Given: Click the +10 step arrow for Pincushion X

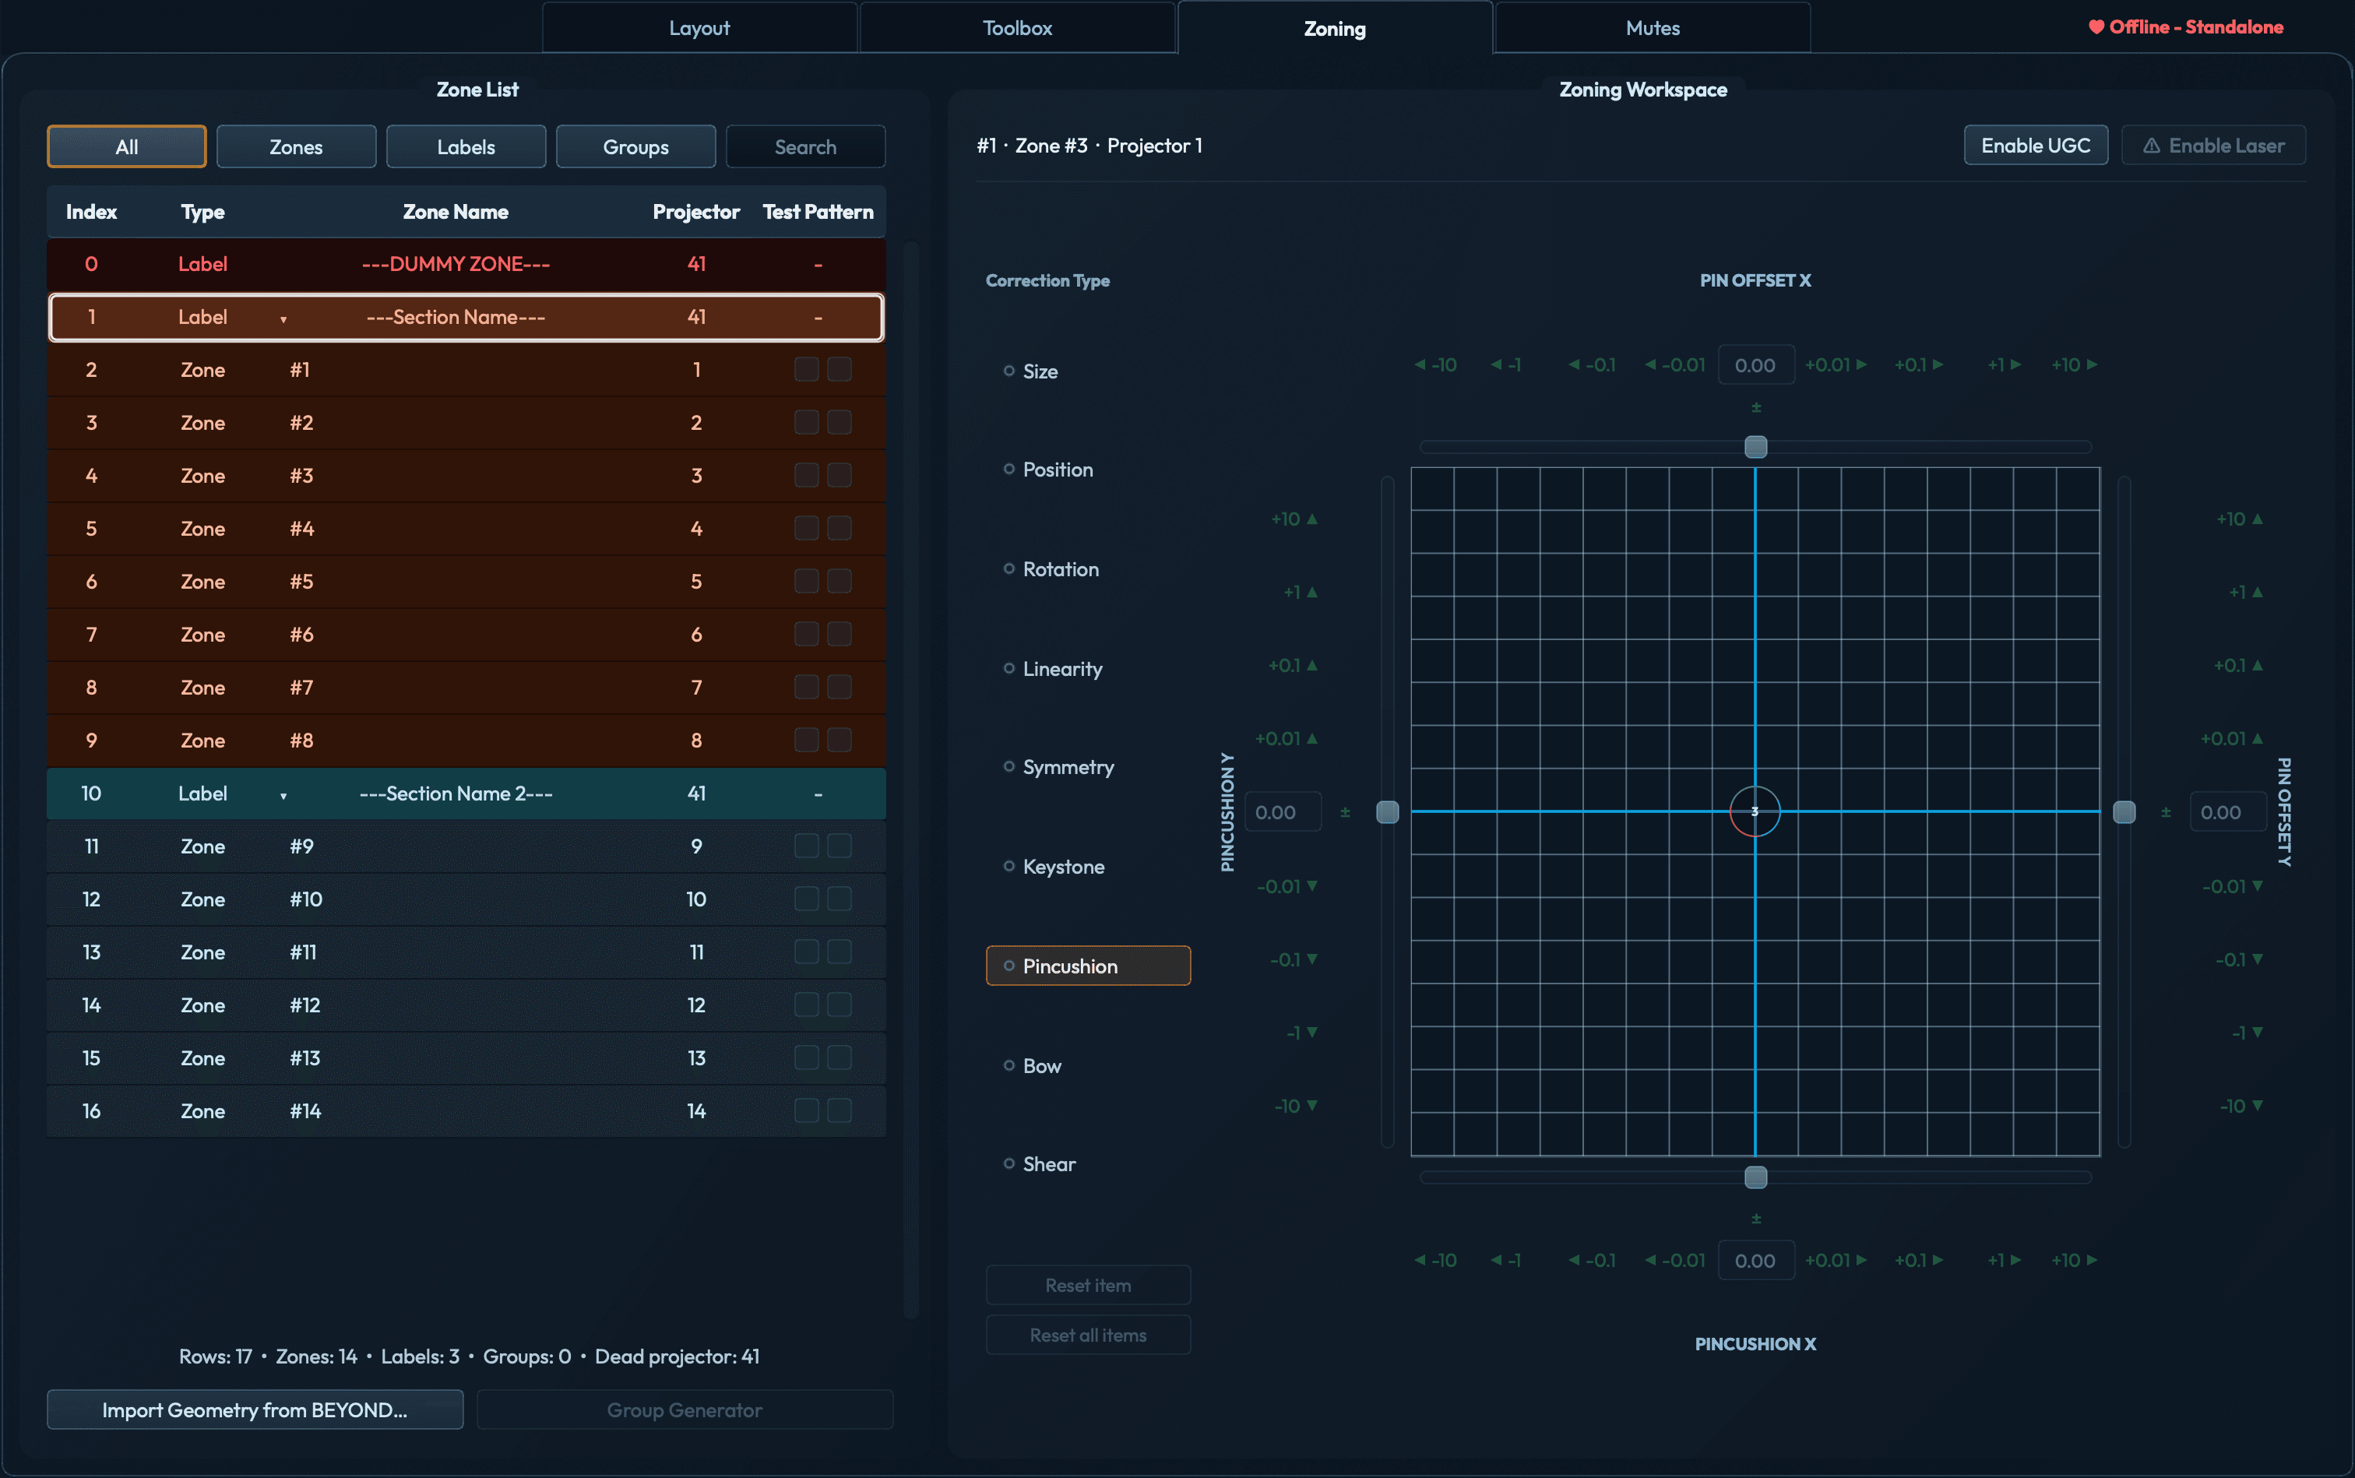Looking at the screenshot, I should (x=2075, y=1260).
